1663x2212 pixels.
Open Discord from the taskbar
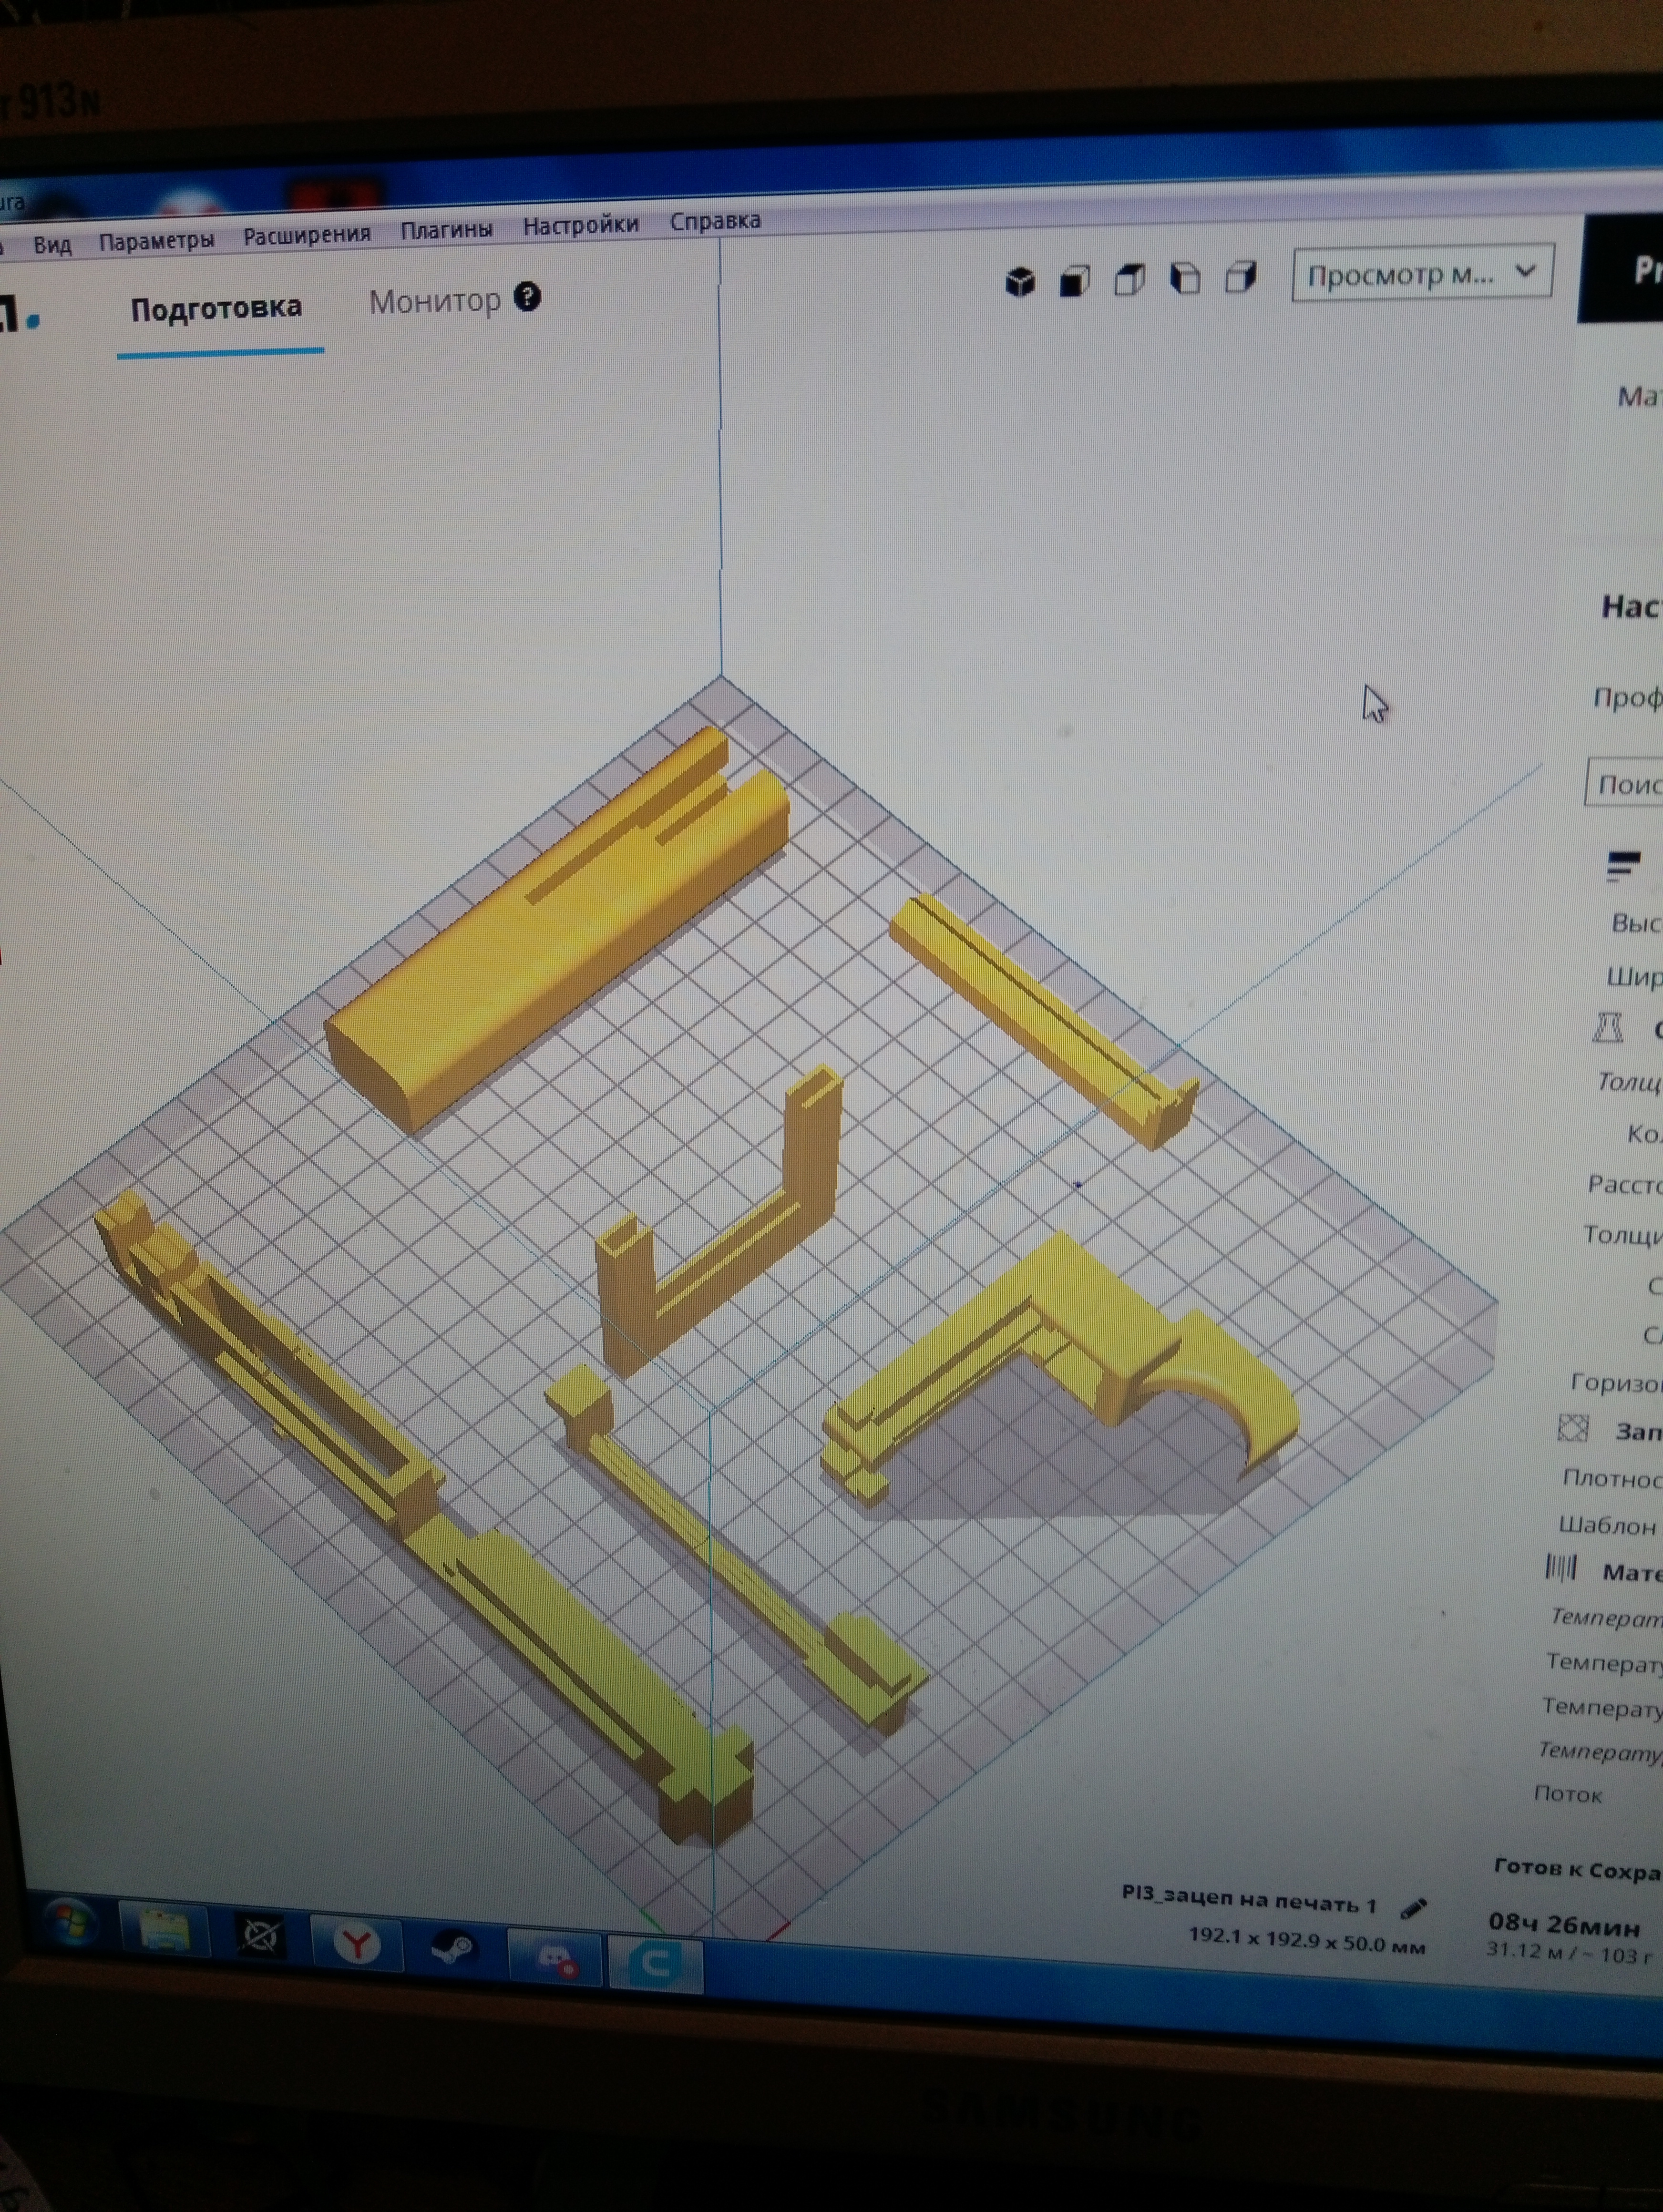point(554,1956)
